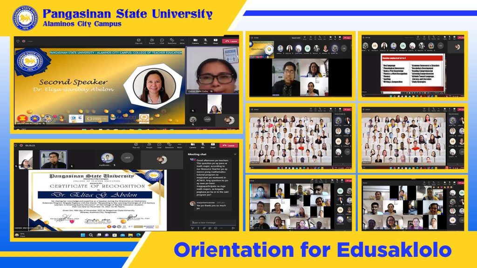Select Chenee Marie Cacho's video tile
This screenshot has width=477, height=268.
point(212,70)
